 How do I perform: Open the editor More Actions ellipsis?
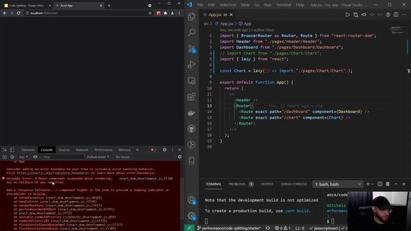point(404,15)
